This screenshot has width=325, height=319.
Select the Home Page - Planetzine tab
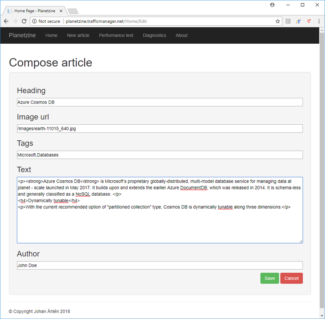click(x=34, y=11)
